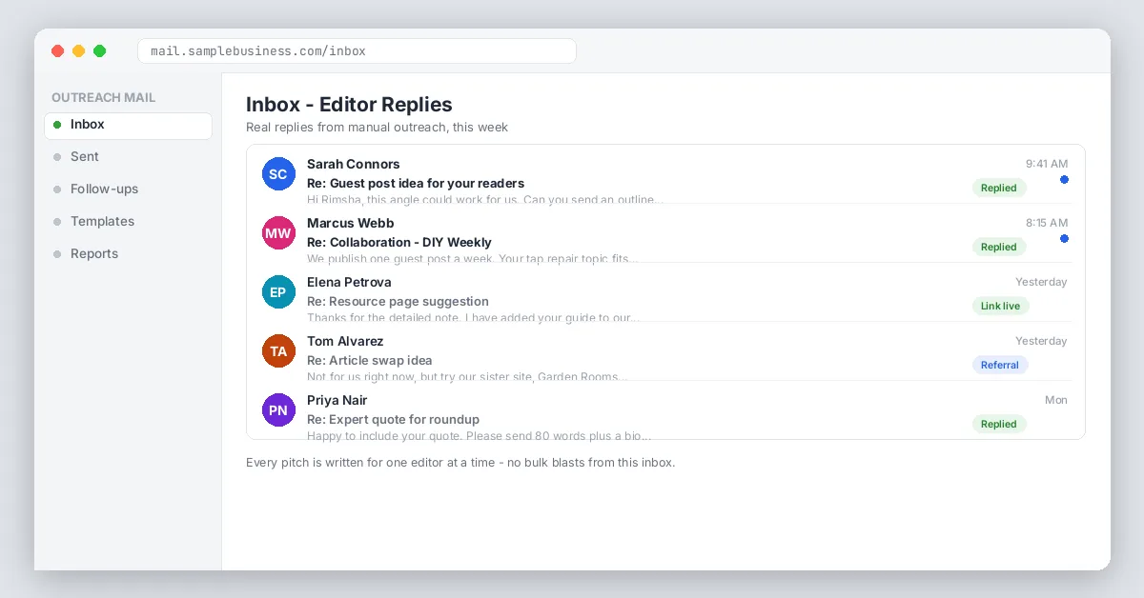
Task: Click the green maximize window button
Action: (x=99, y=51)
